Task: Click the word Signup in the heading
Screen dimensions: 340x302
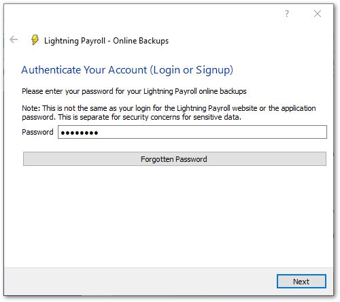Action: 213,70
